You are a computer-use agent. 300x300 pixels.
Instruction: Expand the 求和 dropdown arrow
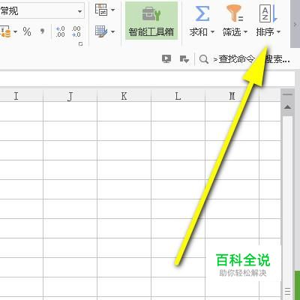(x=212, y=31)
